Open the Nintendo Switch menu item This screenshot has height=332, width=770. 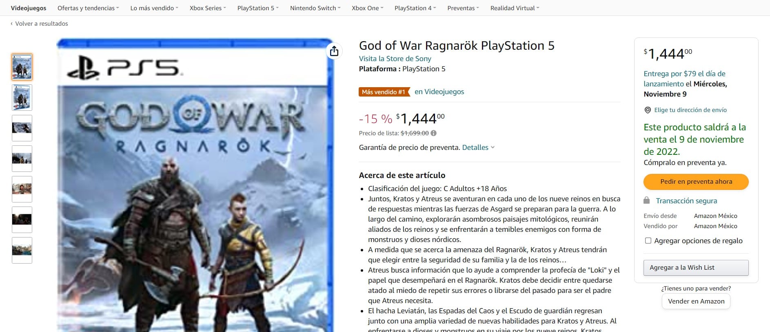point(315,8)
